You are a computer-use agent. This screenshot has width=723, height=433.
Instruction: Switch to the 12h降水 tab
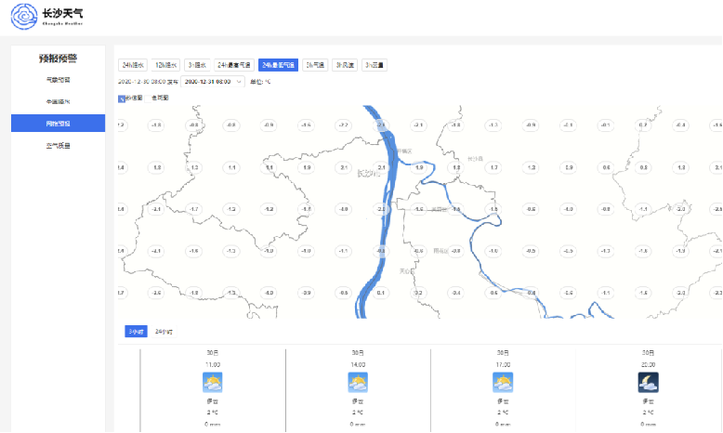[165, 65]
